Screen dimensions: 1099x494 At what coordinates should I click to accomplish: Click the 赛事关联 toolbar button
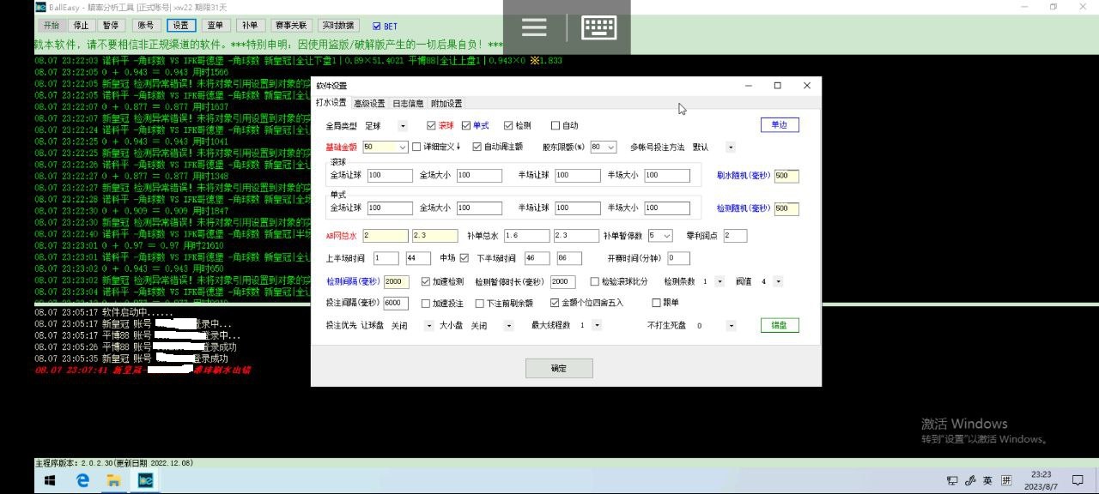(x=292, y=26)
